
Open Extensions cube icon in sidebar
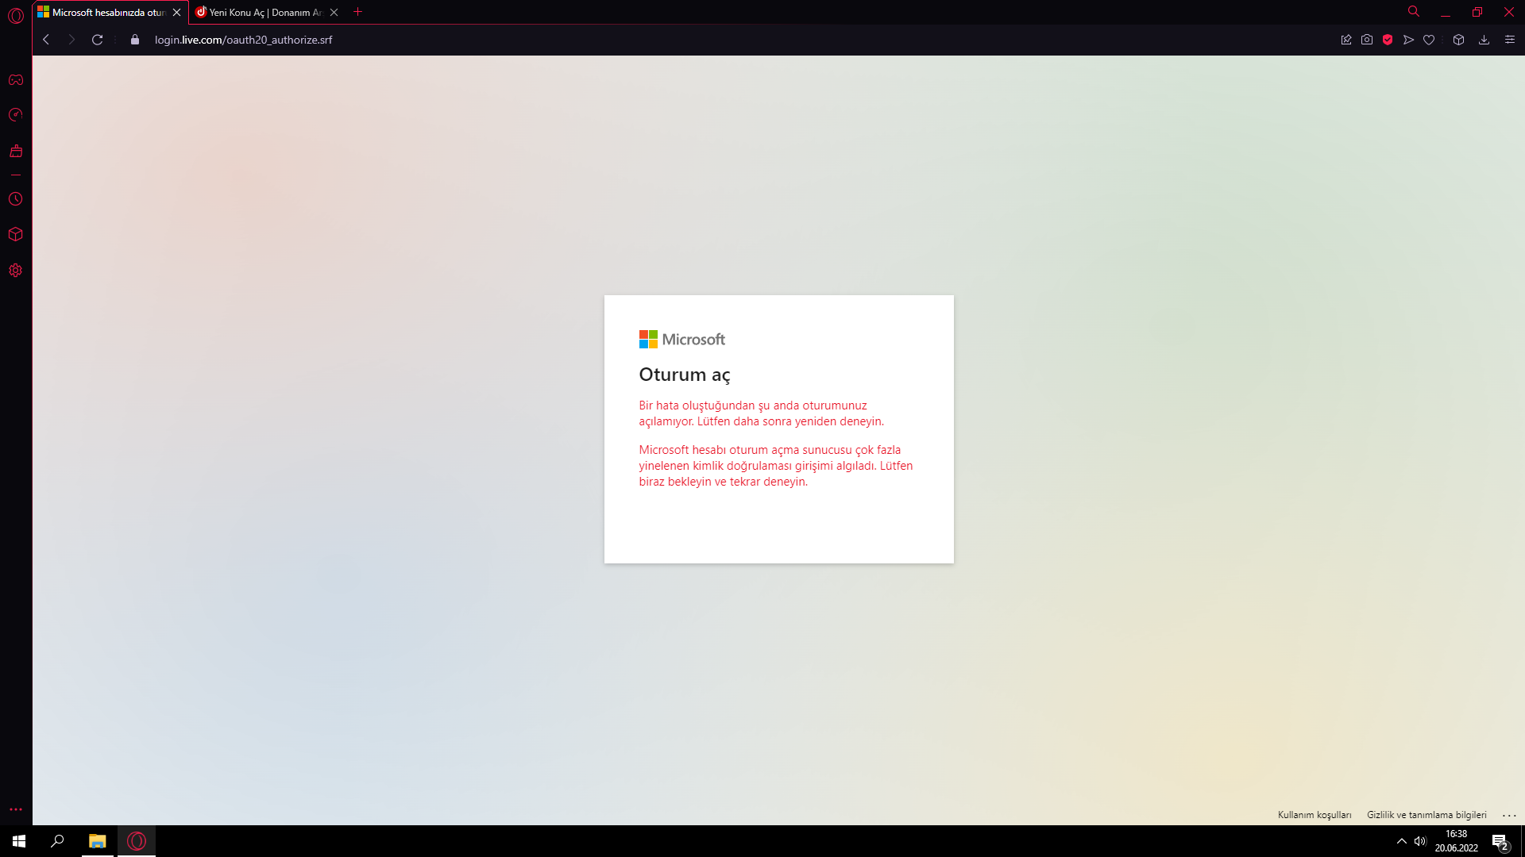(x=16, y=234)
